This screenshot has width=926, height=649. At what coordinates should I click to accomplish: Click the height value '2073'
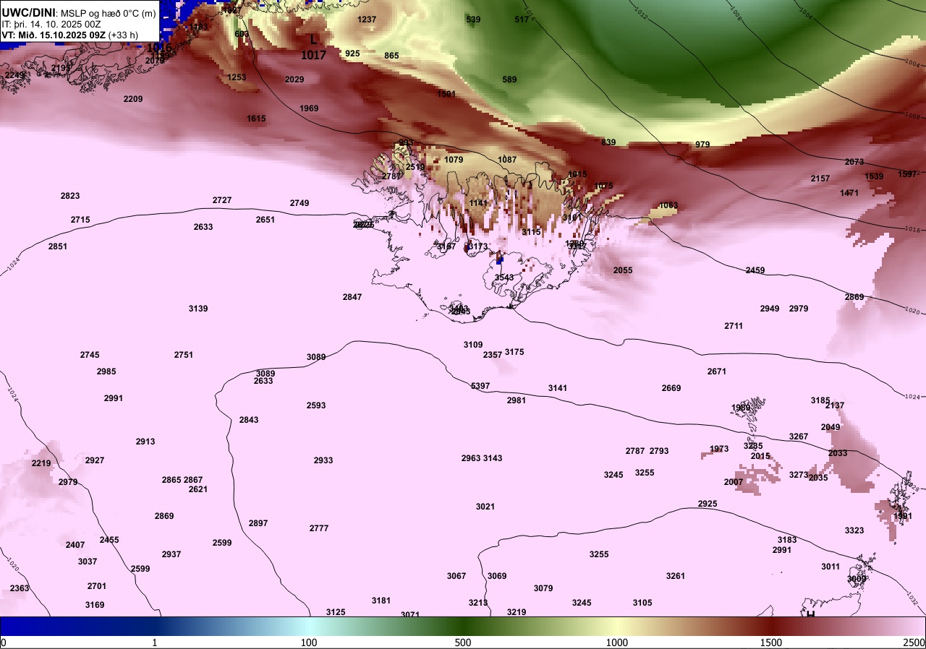tap(854, 162)
